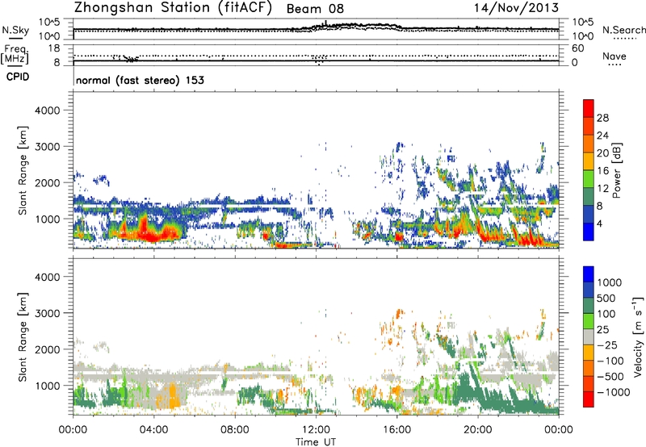This screenshot has height=447, width=646.
Task: Pick the blue top segment of velocity colorbar
Action: [x=589, y=274]
